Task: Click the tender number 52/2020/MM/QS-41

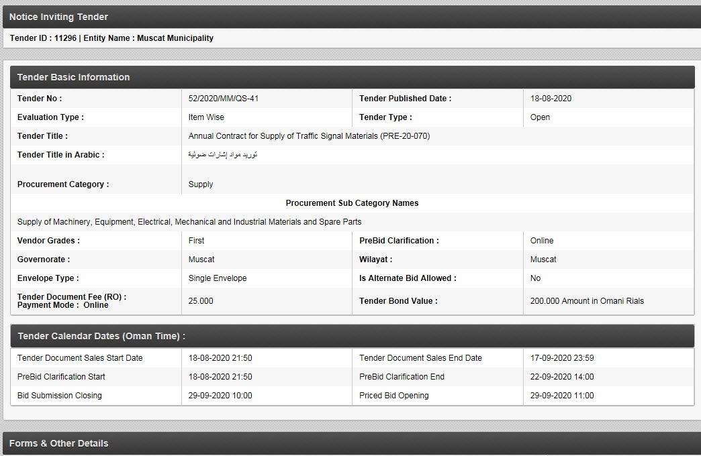Action: pos(224,99)
